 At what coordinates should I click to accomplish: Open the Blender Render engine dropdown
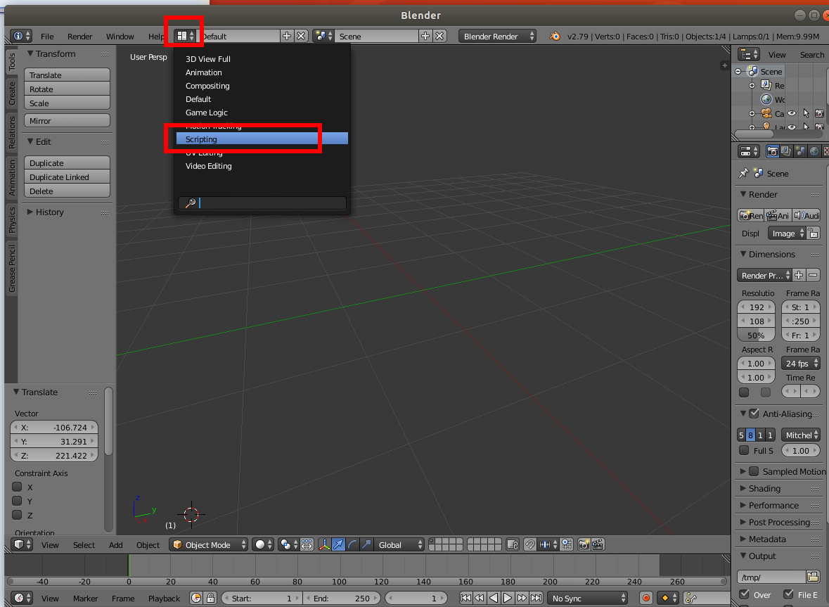click(497, 36)
